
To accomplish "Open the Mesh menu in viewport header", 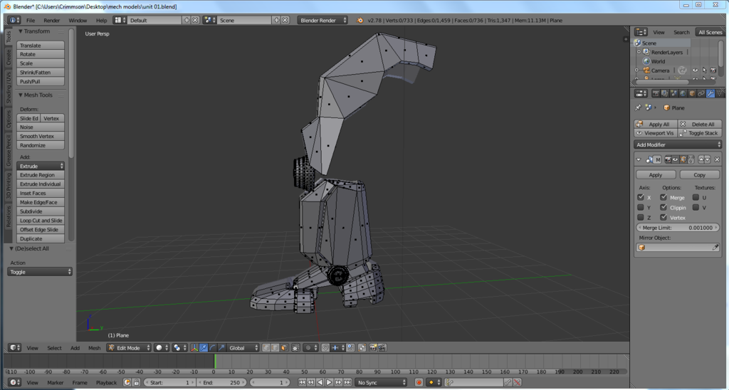I will coord(94,348).
